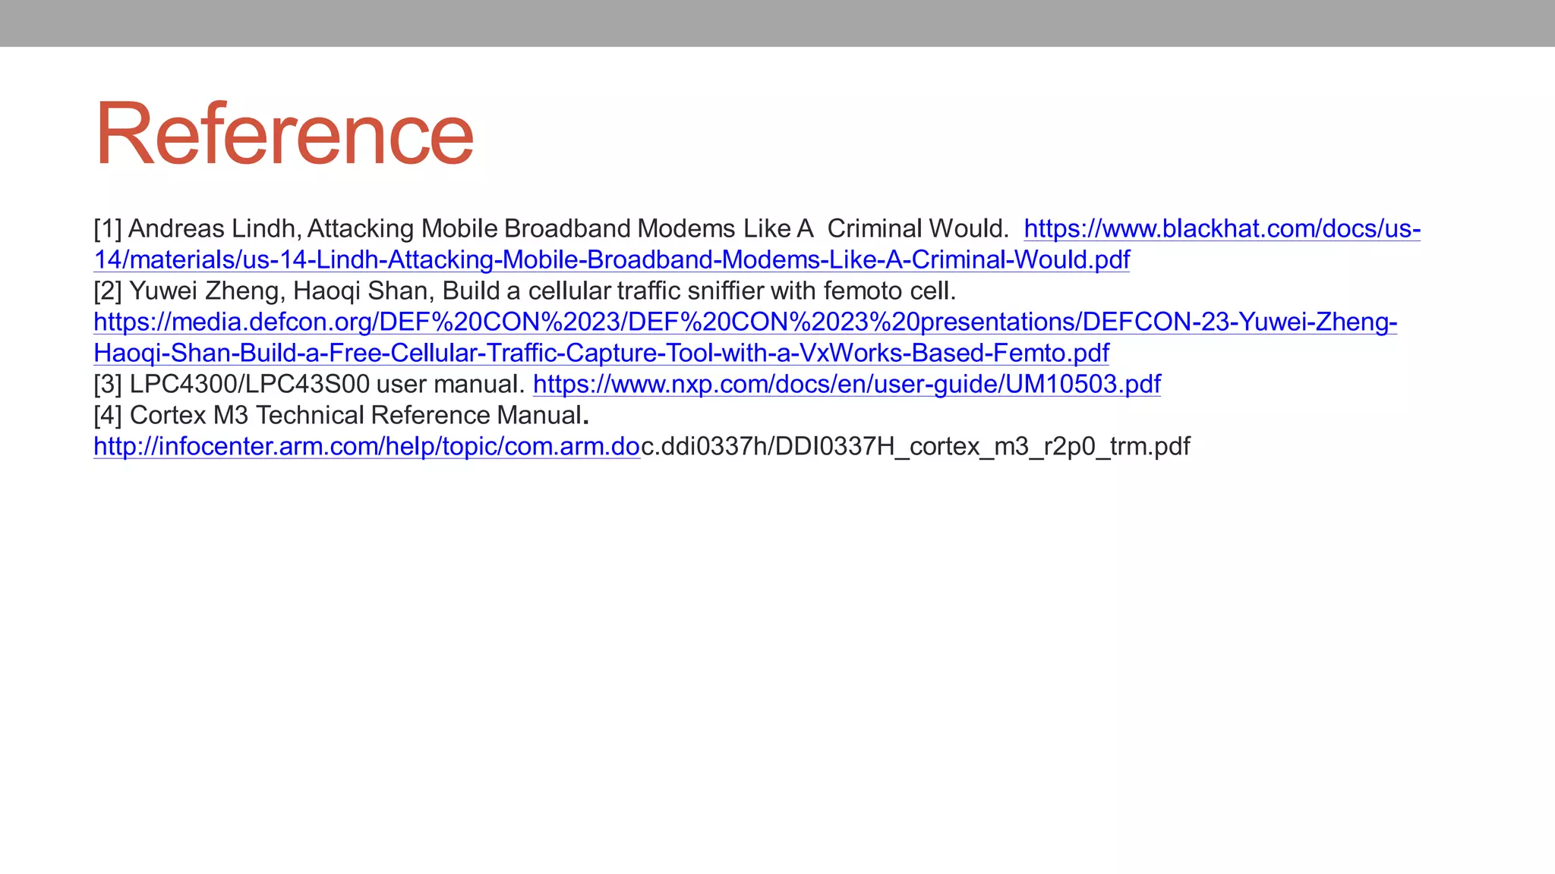Screen dimensions: 1555x874
Task: Click reference [3] LPC4300/LPC43S00 user manual text
Action: click(309, 384)
